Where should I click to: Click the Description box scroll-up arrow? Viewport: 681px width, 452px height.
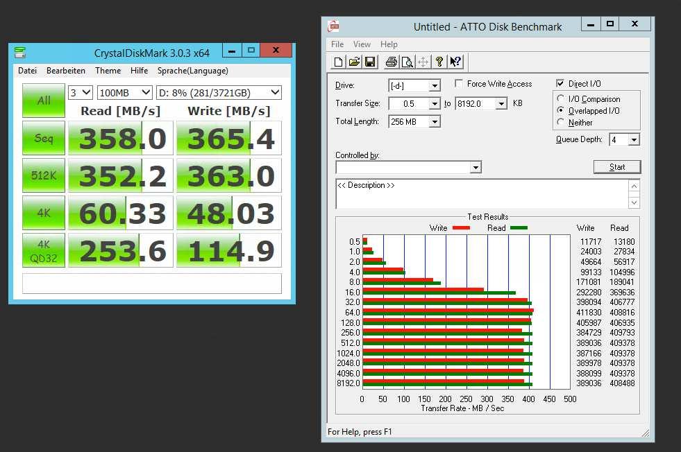[x=634, y=186]
